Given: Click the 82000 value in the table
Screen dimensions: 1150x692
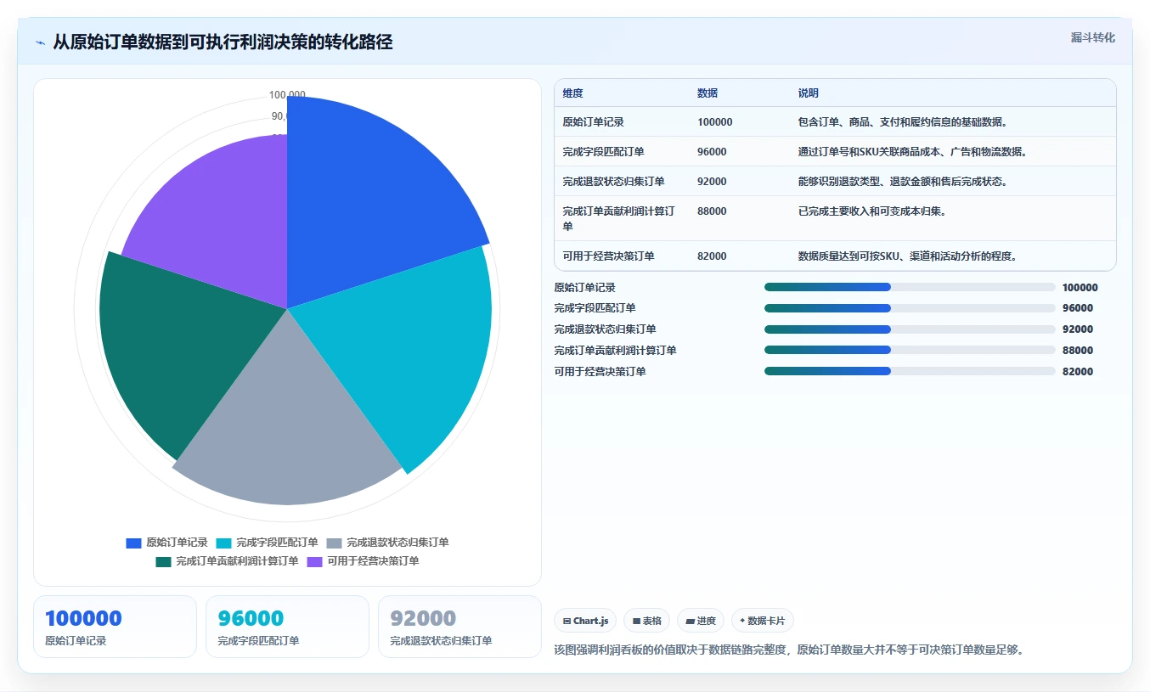Looking at the screenshot, I should click(x=712, y=256).
